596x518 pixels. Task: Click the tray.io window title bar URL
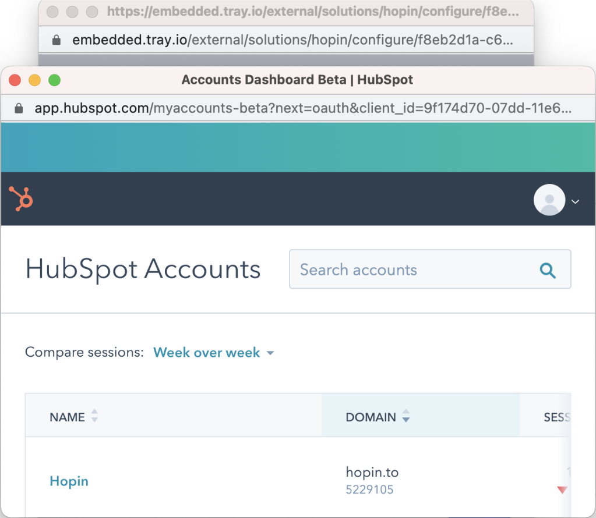coord(313,12)
